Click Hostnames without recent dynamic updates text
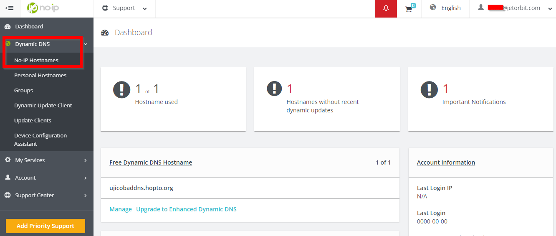This screenshot has width=556, height=236. click(x=323, y=106)
